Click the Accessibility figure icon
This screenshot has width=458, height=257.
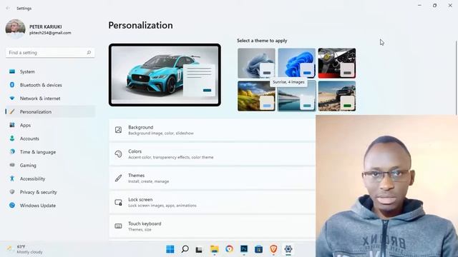12,178
